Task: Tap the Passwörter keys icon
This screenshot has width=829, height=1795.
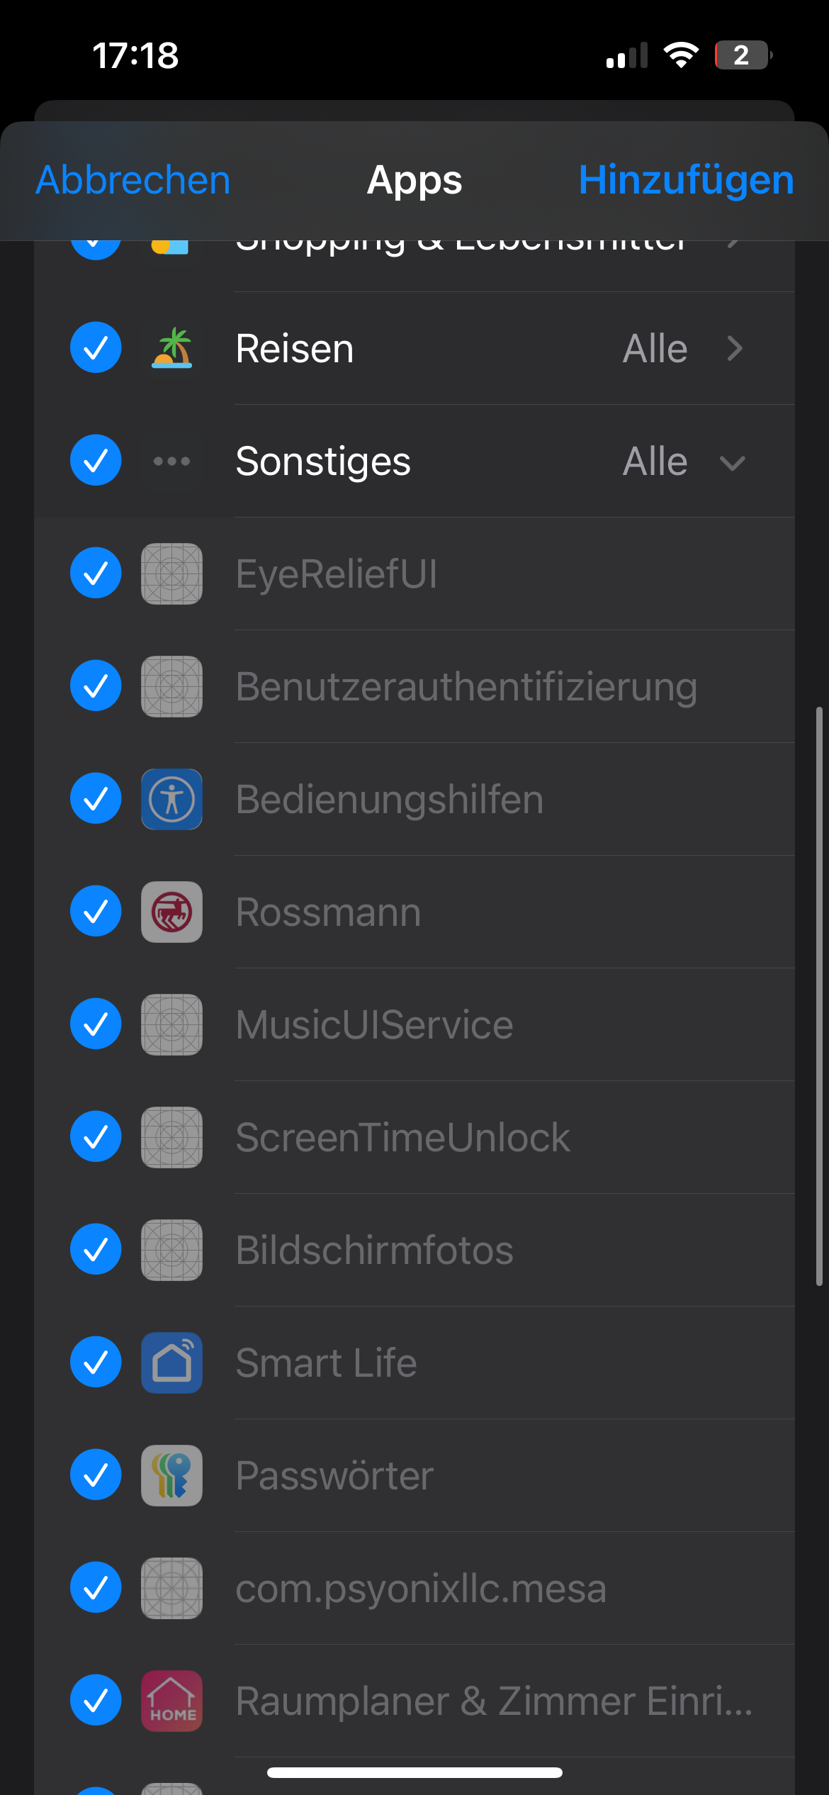Action: tap(171, 1475)
